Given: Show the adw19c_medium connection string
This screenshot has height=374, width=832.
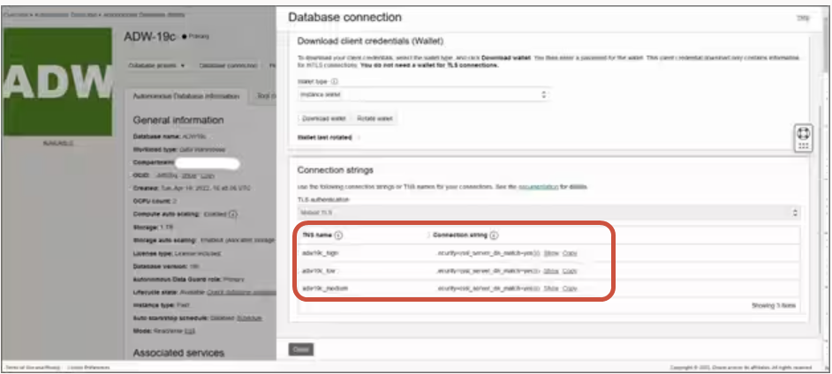Looking at the screenshot, I should [x=551, y=288].
